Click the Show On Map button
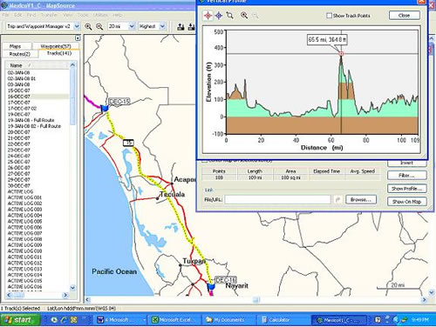Screen dimensions: 436x327 pyautogui.click(x=406, y=202)
